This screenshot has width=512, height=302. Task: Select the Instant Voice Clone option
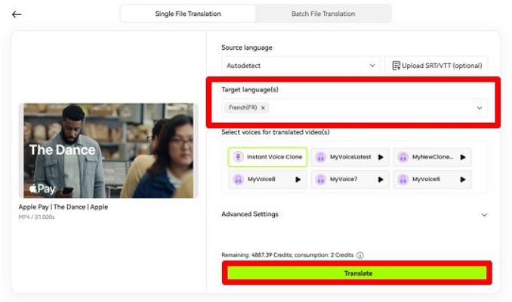[267, 157]
